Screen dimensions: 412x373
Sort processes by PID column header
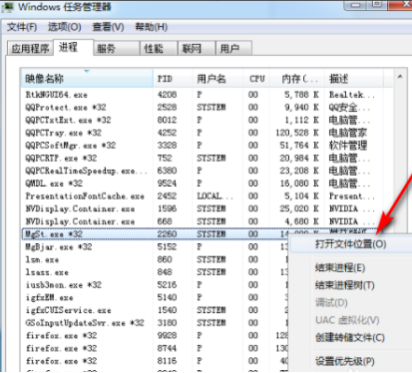pos(173,79)
